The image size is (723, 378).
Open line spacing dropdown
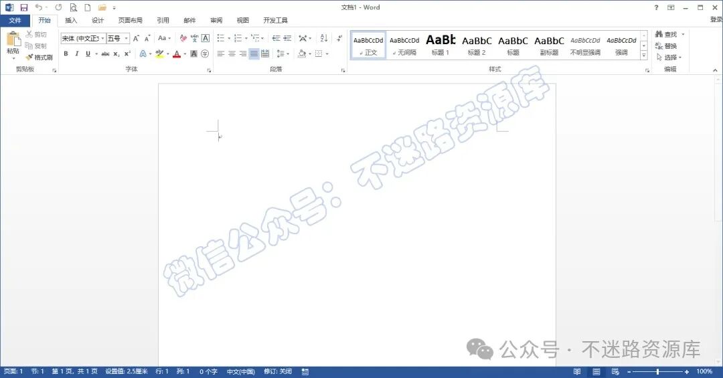click(x=283, y=54)
